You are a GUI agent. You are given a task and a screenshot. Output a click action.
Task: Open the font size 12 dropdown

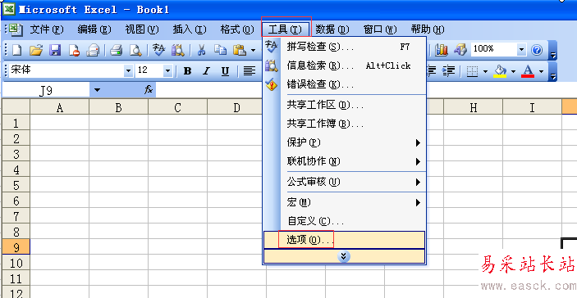(167, 71)
